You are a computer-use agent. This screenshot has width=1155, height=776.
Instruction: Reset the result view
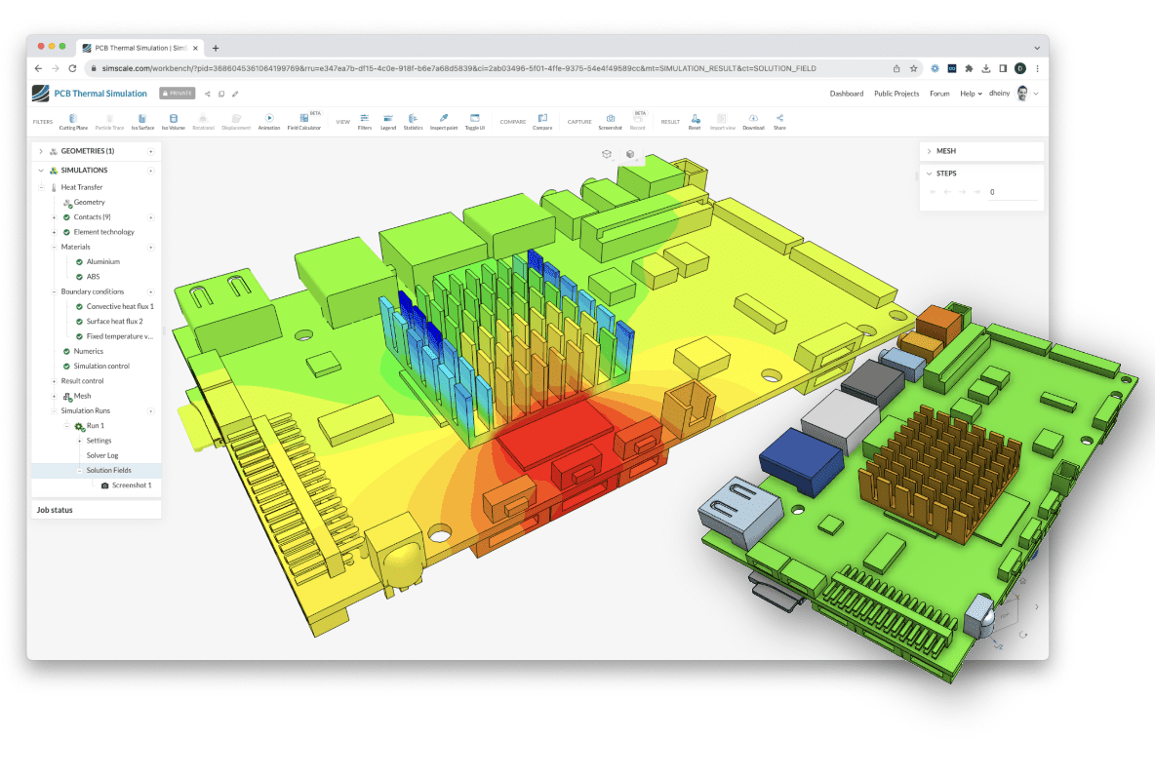pos(695,122)
